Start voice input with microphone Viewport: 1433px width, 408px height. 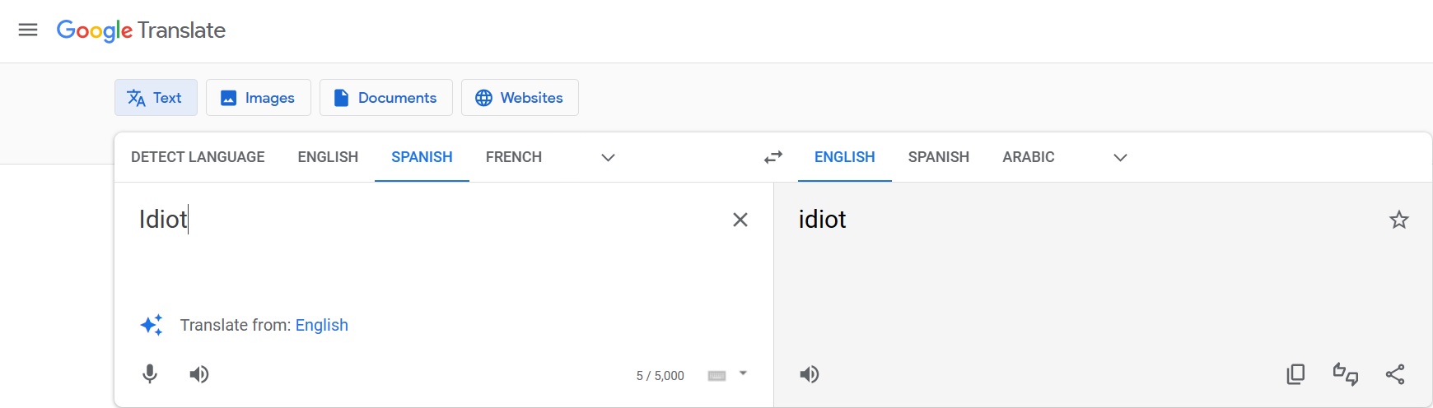click(150, 374)
